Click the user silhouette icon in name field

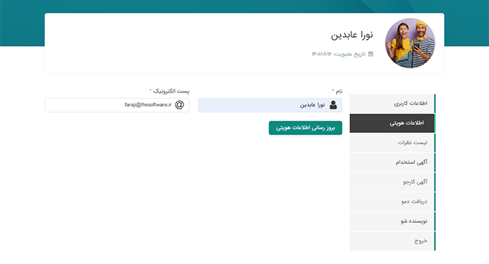click(x=333, y=104)
